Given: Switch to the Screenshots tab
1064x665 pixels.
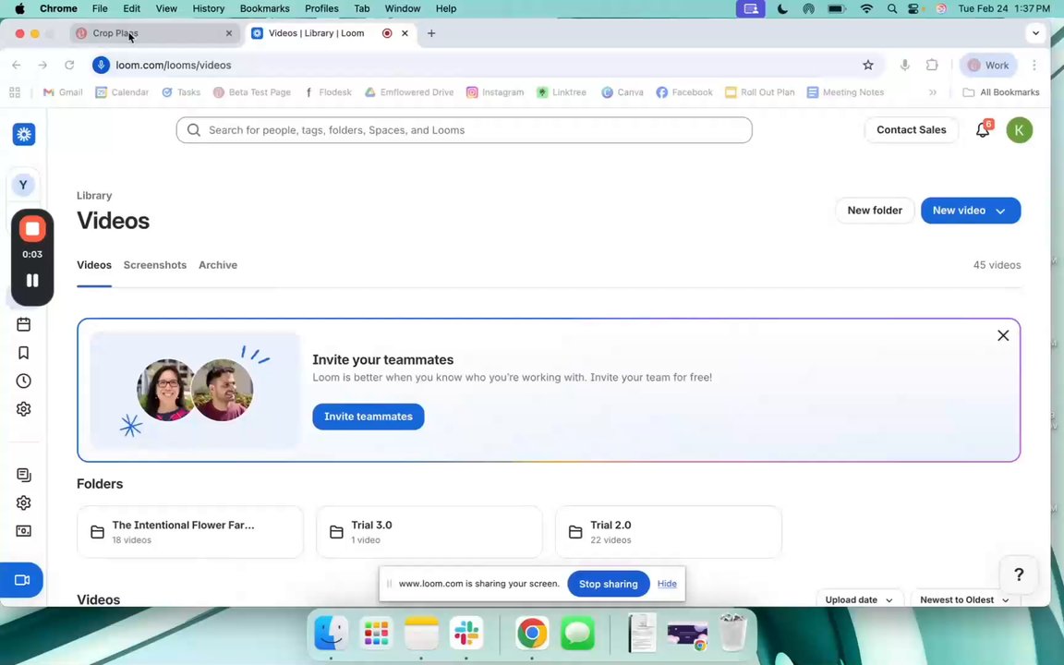Looking at the screenshot, I should pyautogui.click(x=155, y=265).
